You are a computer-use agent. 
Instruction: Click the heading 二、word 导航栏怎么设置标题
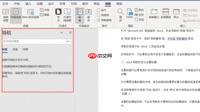tap(139, 62)
